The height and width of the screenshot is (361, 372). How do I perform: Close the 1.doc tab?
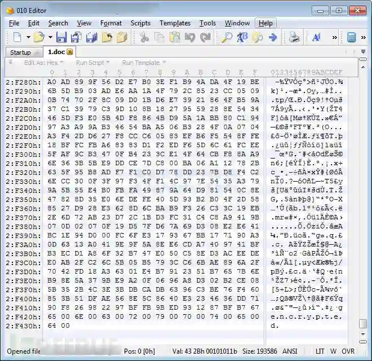[70, 52]
